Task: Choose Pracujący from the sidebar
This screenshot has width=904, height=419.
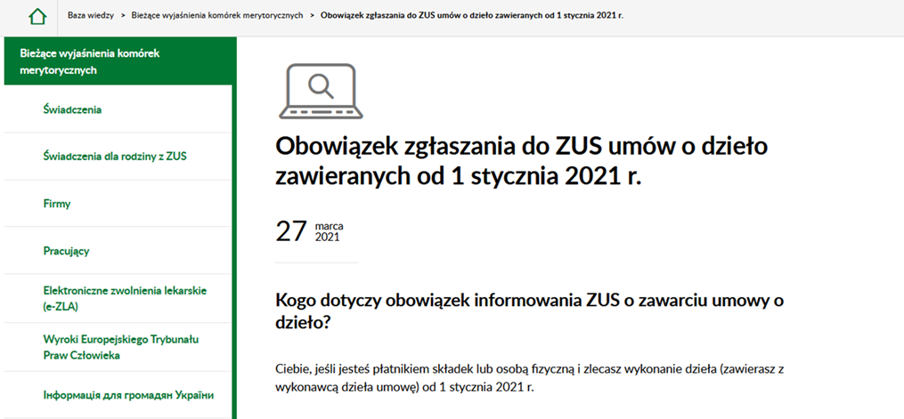Action: point(66,251)
